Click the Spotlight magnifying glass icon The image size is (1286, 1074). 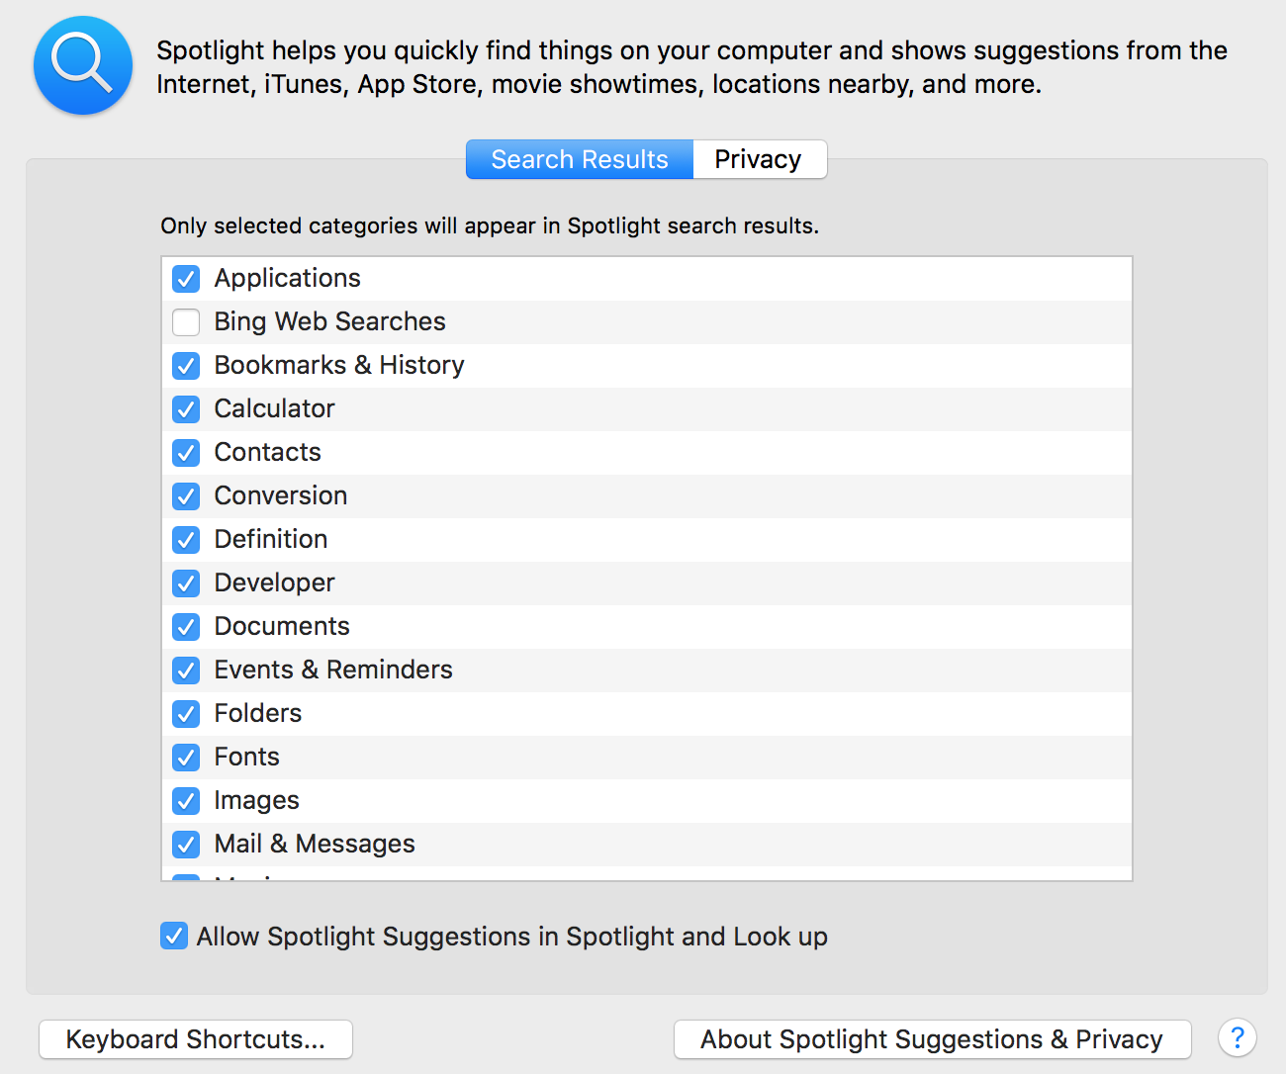point(83,65)
